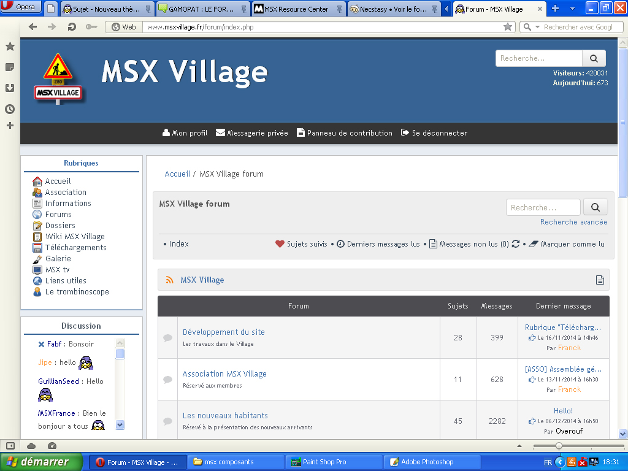
Task: Expand hidden system tray icons arrow
Action: coord(560,462)
